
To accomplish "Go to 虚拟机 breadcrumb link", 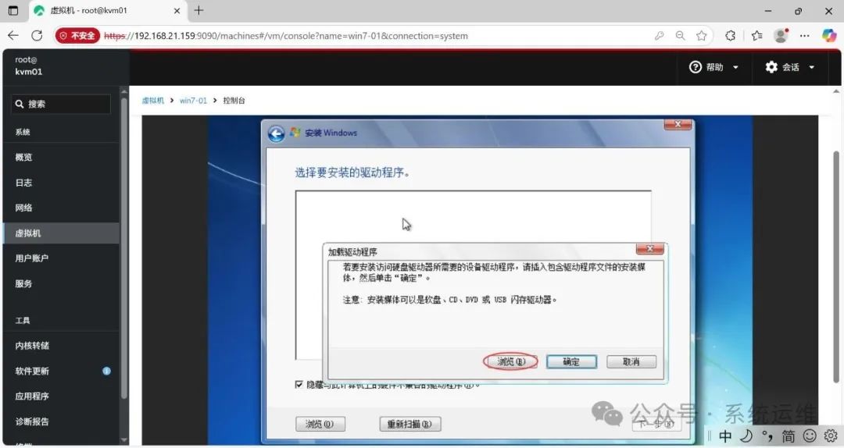I will pos(153,101).
